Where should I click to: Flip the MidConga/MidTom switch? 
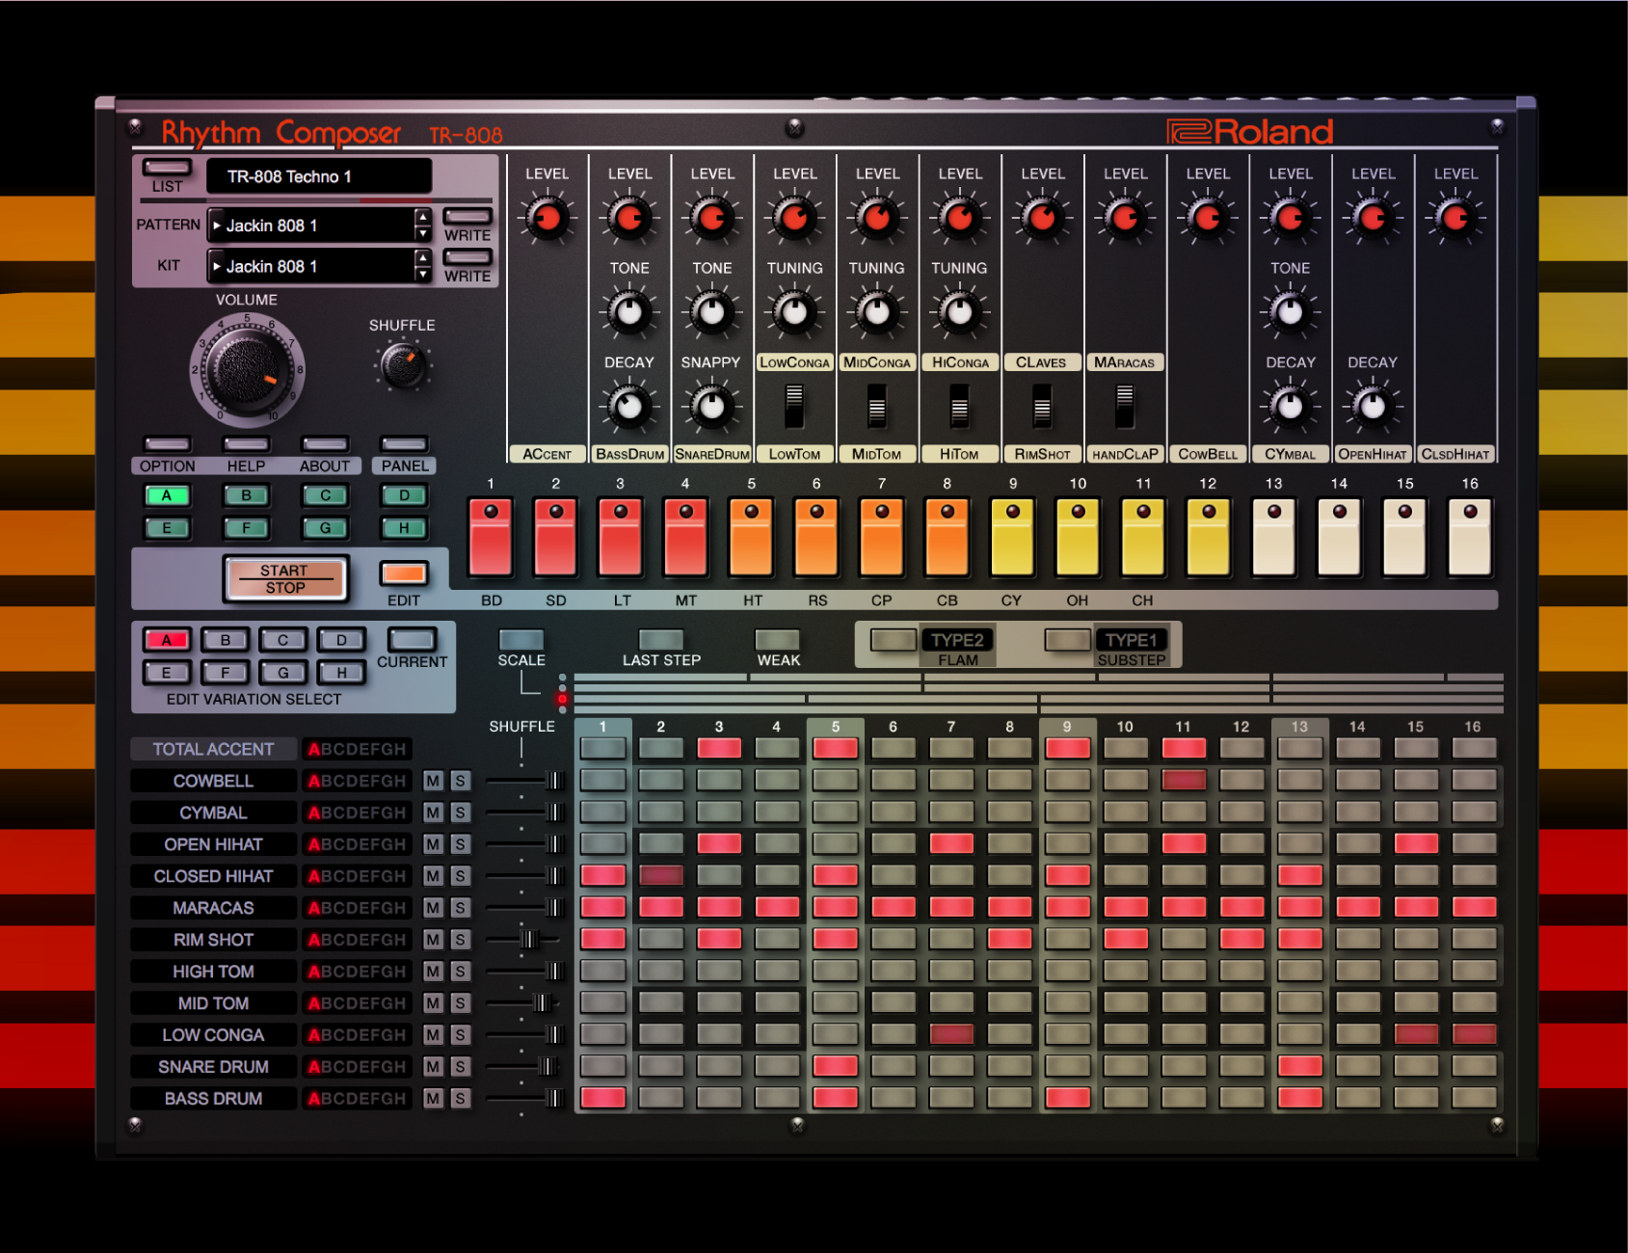(876, 406)
